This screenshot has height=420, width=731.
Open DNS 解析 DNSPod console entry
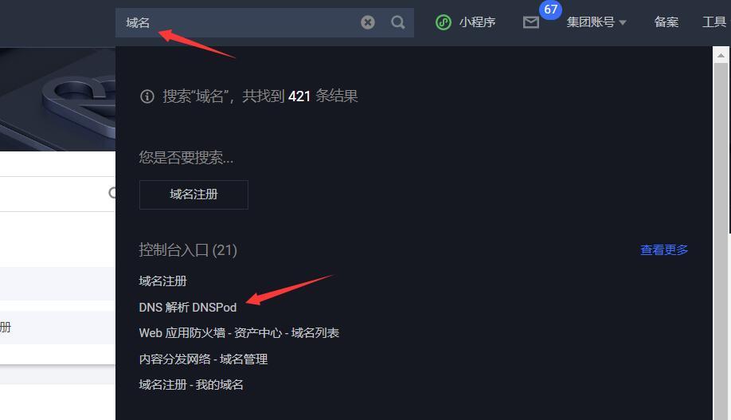pos(188,307)
